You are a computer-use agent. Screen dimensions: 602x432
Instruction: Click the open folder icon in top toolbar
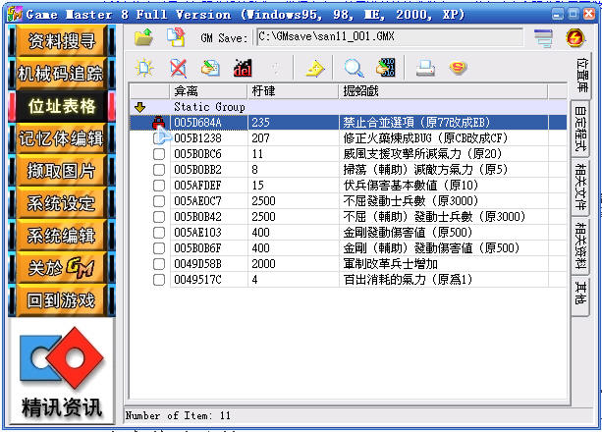pyautogui.click(x=144, y=37)
